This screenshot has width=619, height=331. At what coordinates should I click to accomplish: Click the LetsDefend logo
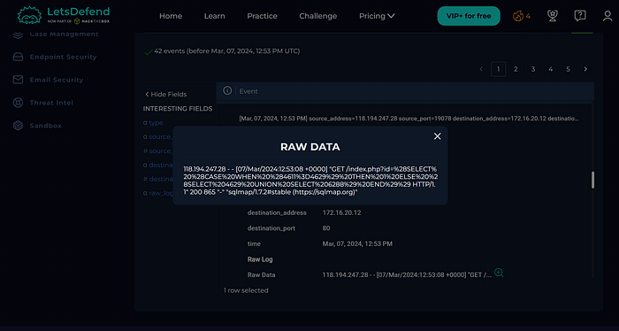[63, 15]
